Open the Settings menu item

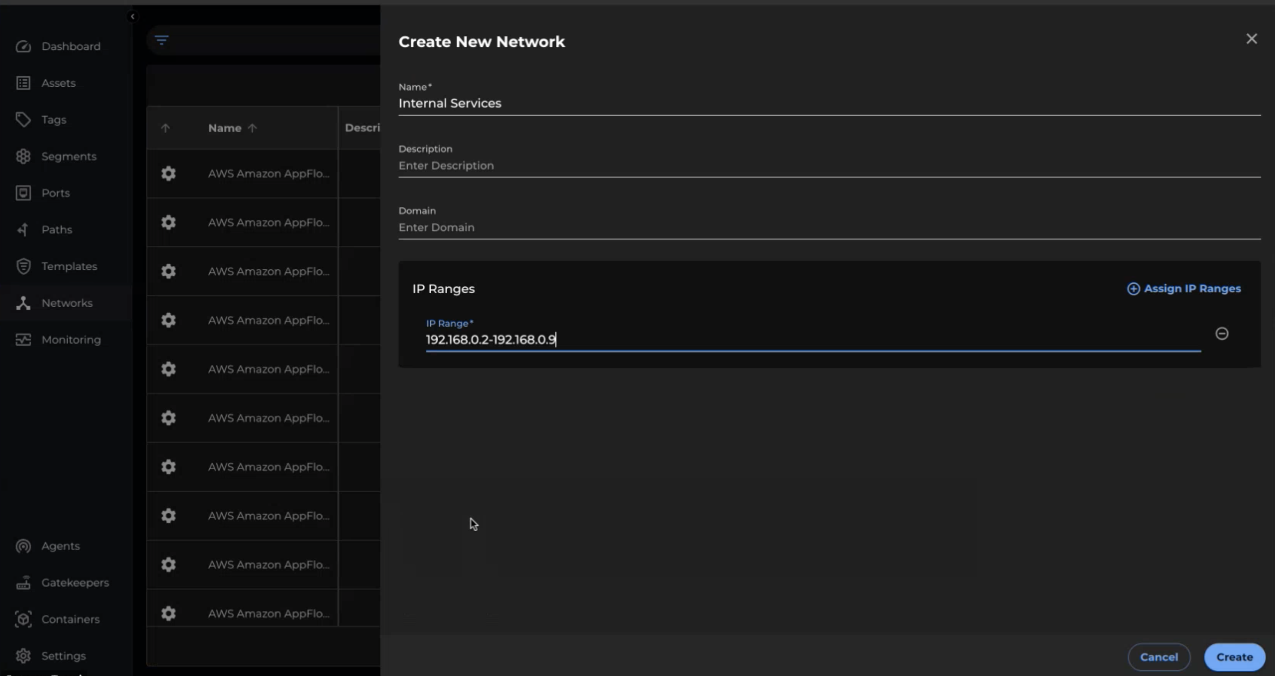tap(63, 656)
